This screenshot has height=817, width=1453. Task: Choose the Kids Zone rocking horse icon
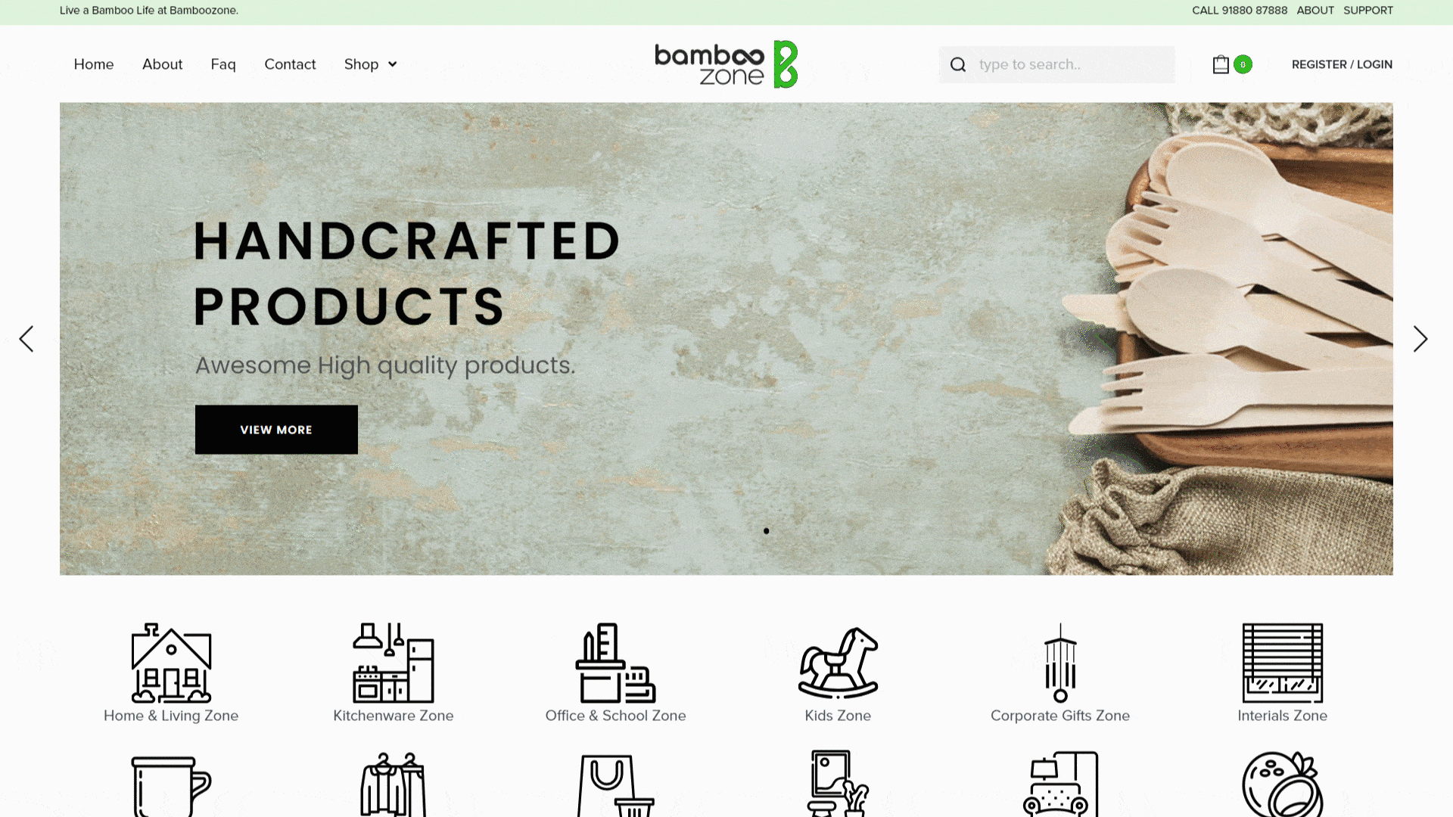pyautogui.click(x=838, y=663)
